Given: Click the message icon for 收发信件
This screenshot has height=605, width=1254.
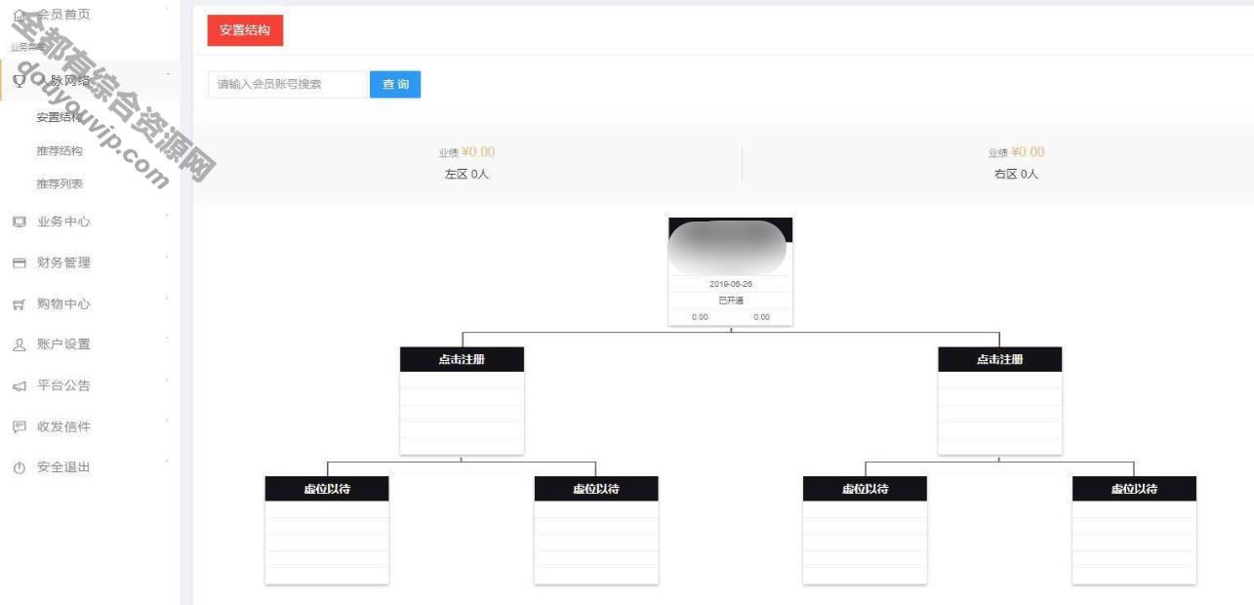Looking at the screenshot, I should pyautogui.click(x=20, y=427).
